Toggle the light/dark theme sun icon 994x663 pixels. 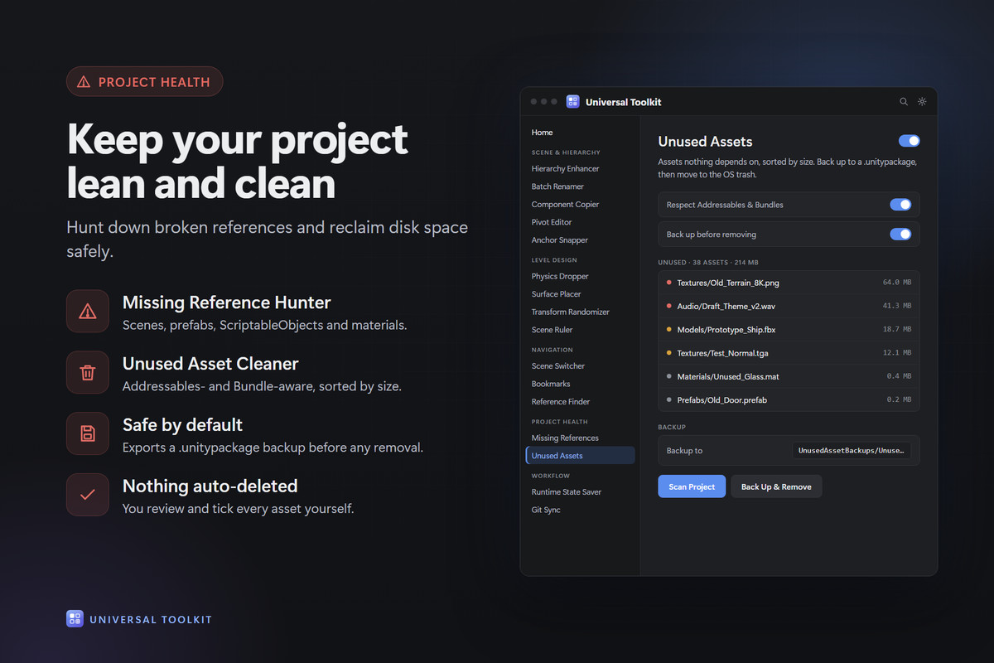(x=922, y=102)
